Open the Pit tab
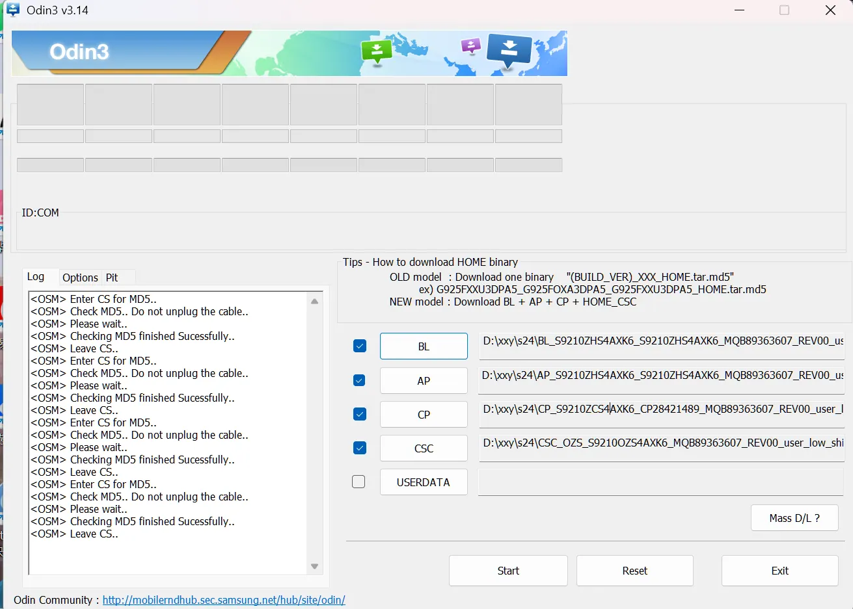This screenshot has width=853, height=609. (112, 278)
